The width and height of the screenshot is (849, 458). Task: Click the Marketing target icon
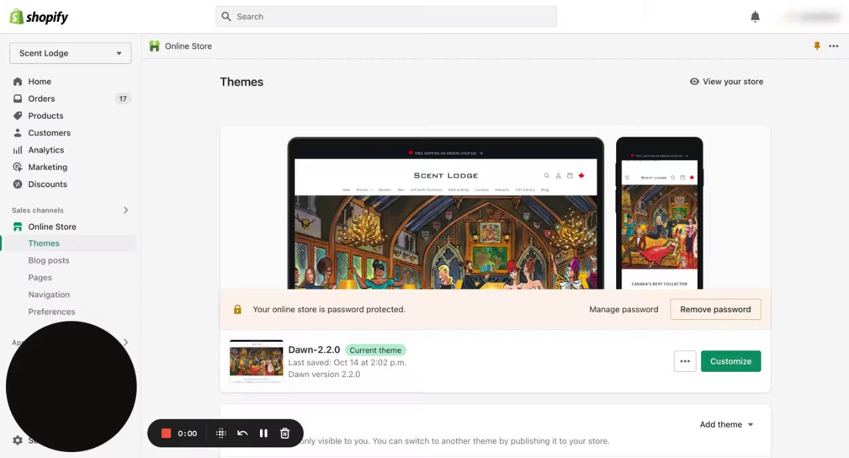click(x=17, y=167)
